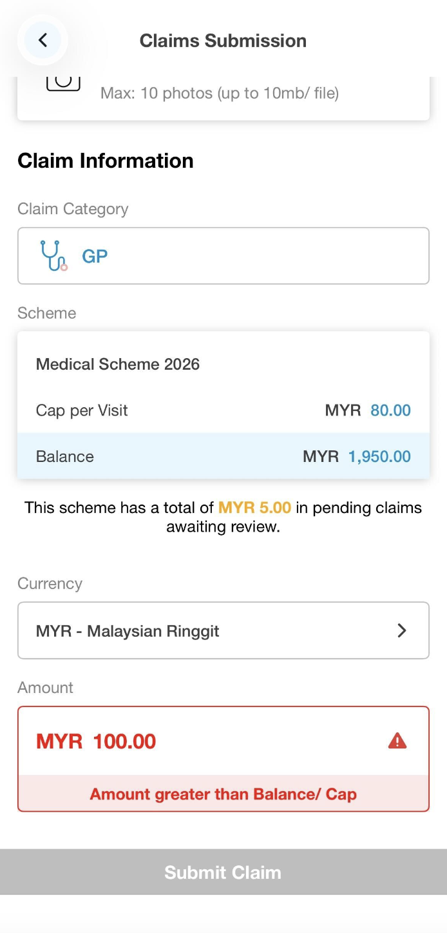Tap the 1,950.00 balance value
Screen dimensions: 447x933
pos(379,456)
